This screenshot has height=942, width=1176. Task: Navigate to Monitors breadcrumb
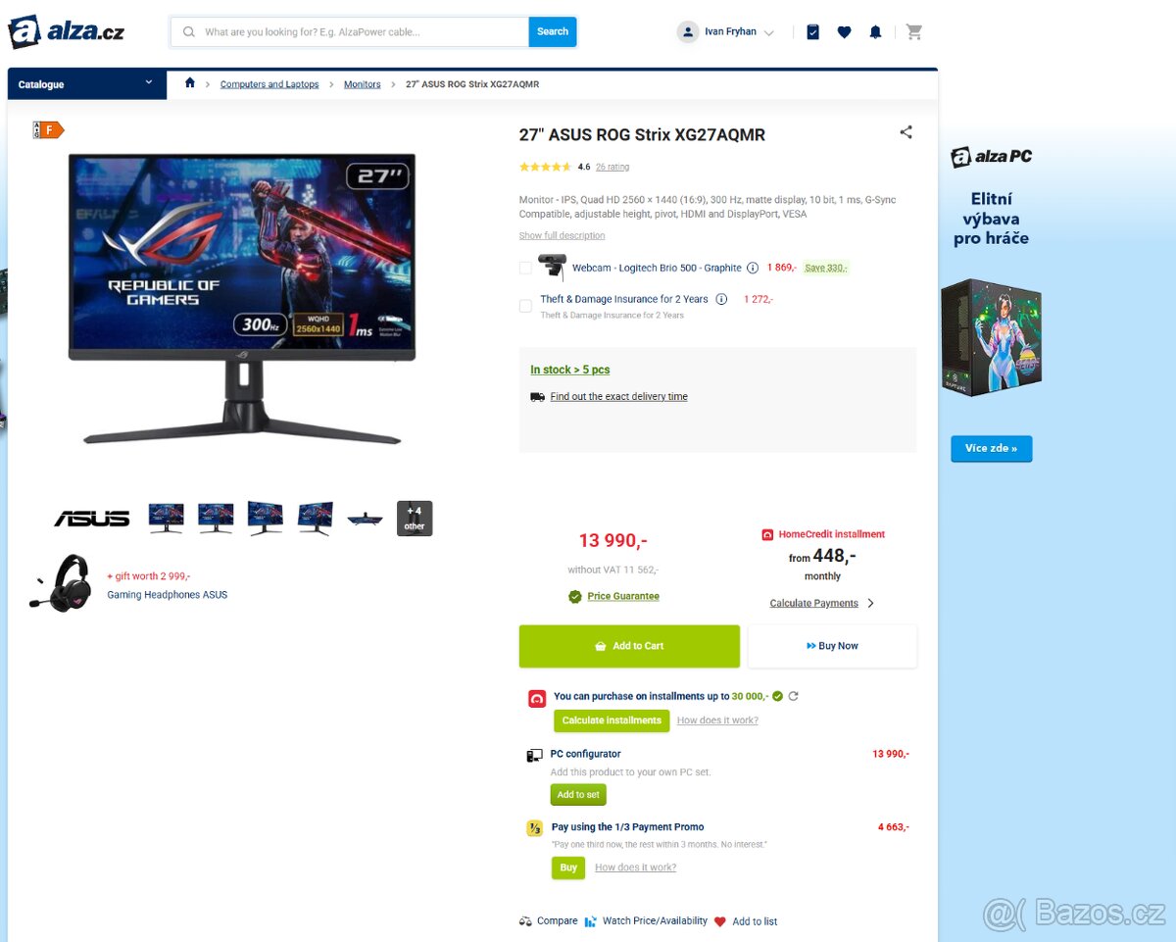(362, 84)
